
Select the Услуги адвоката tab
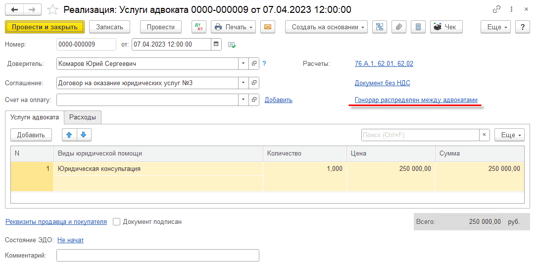tap(35, 117)
